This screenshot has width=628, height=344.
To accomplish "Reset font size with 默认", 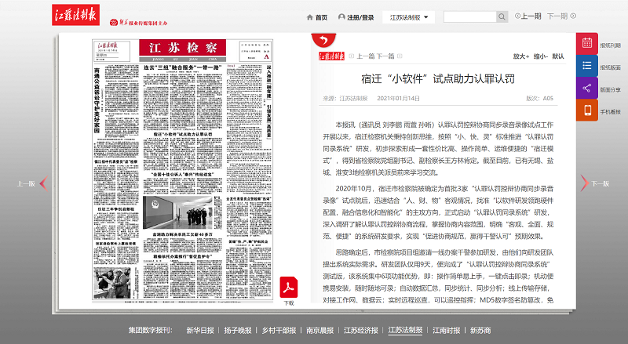I will coord(558,56).
